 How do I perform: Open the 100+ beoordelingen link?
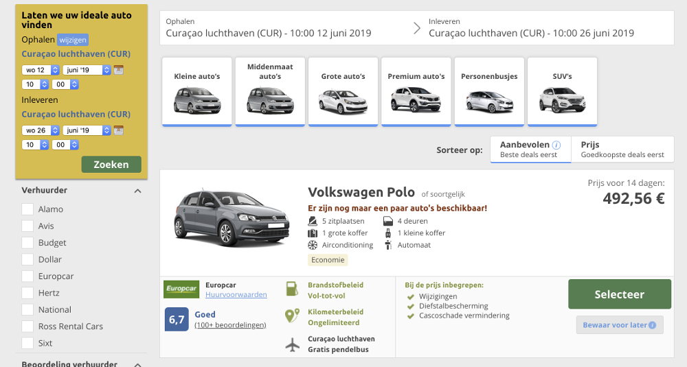(x=230, y=325)
